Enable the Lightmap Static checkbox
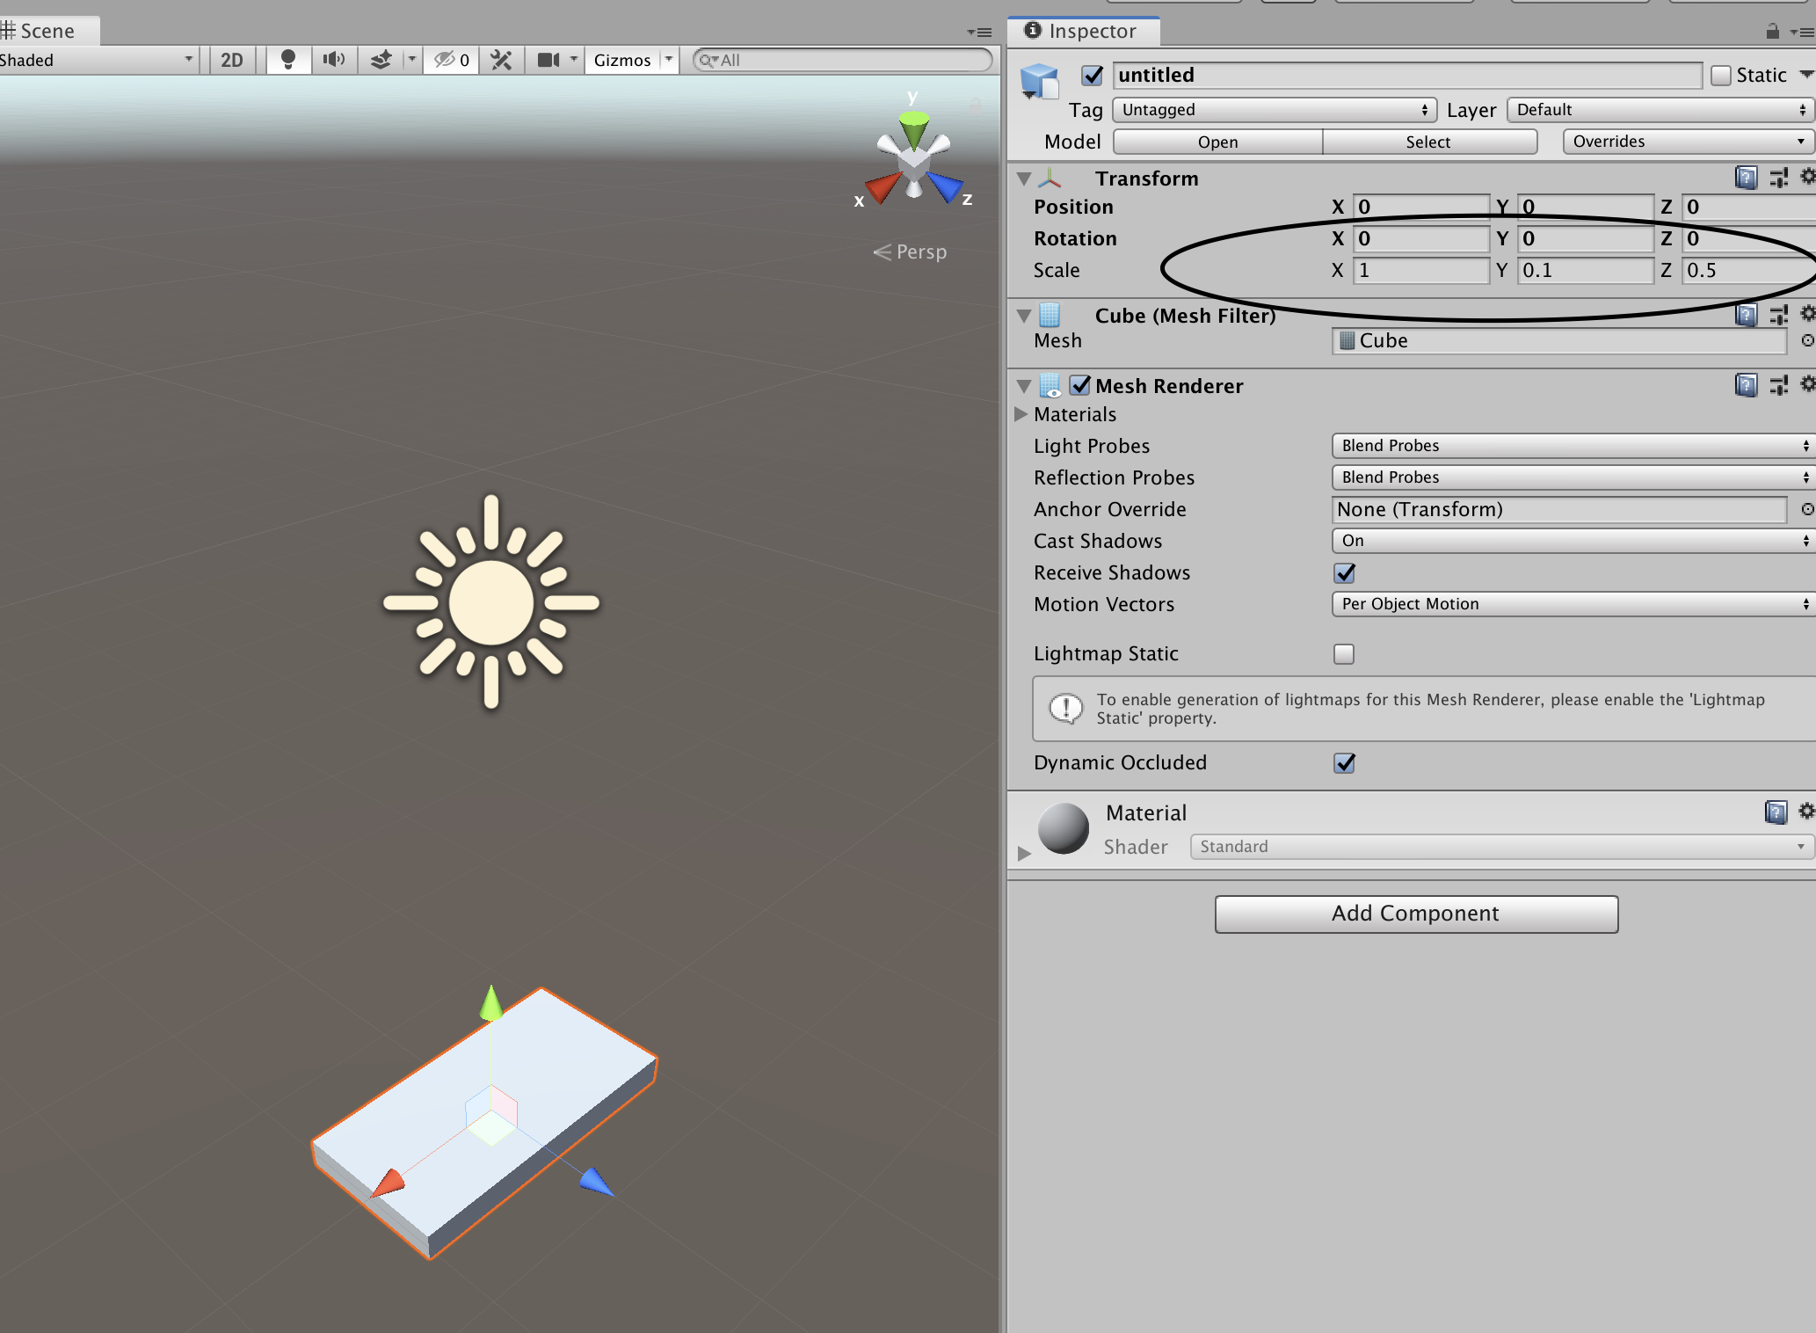Image resolution: width=1816 pixels, height=1333 pixels. coord(1340,653)
